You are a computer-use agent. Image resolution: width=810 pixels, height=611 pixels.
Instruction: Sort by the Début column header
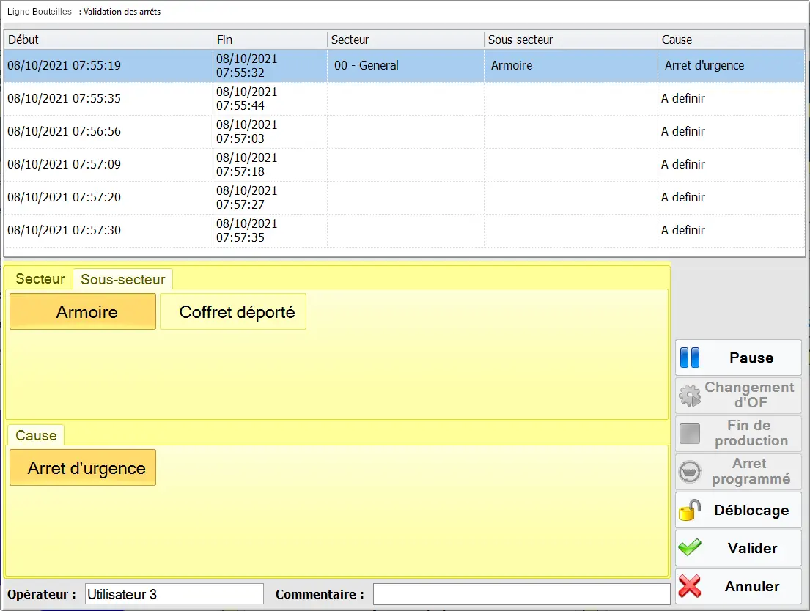pyautogui.click(x=108, y=40)
